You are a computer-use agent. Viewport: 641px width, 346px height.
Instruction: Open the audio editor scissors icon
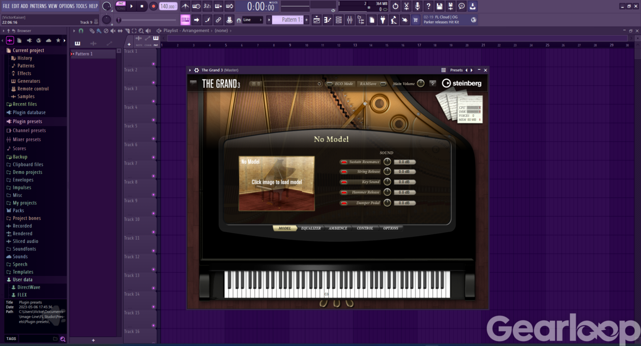[x=406, y=6]
